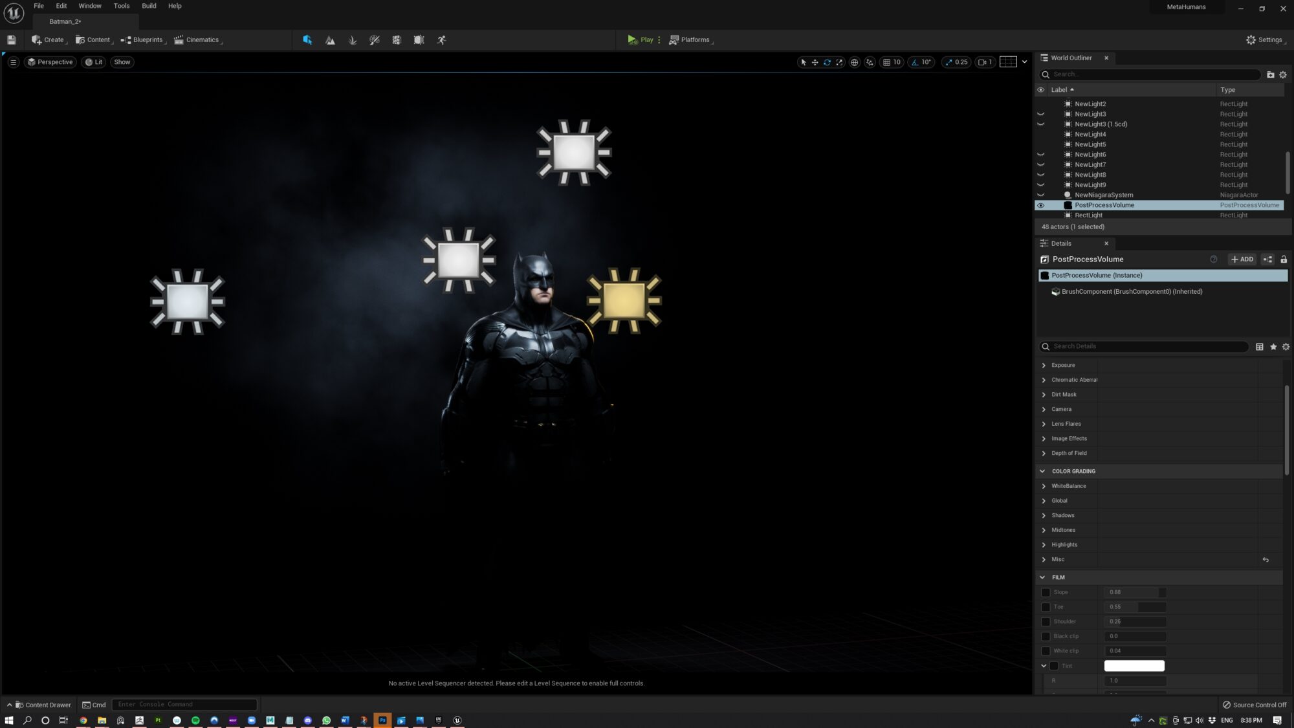Click the Tint white color swatch
Viewport: 1294px width, 728px height.
[x=1134, y=666]
